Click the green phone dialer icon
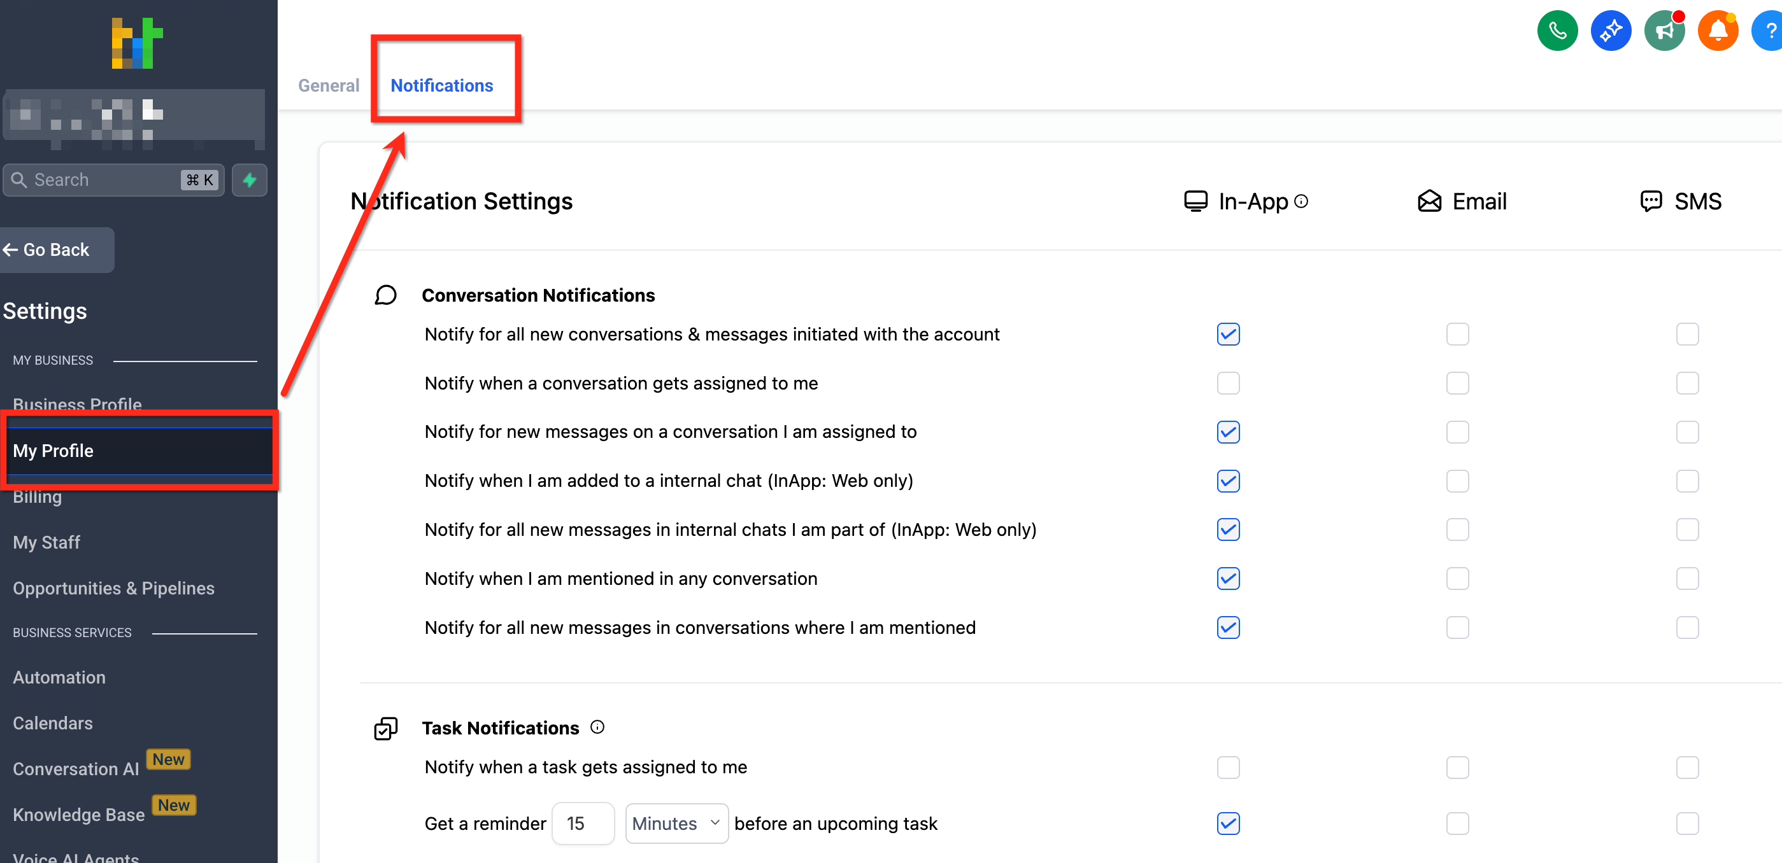The height and width of the screenshot is (863, 1782). click(1557, 31)
